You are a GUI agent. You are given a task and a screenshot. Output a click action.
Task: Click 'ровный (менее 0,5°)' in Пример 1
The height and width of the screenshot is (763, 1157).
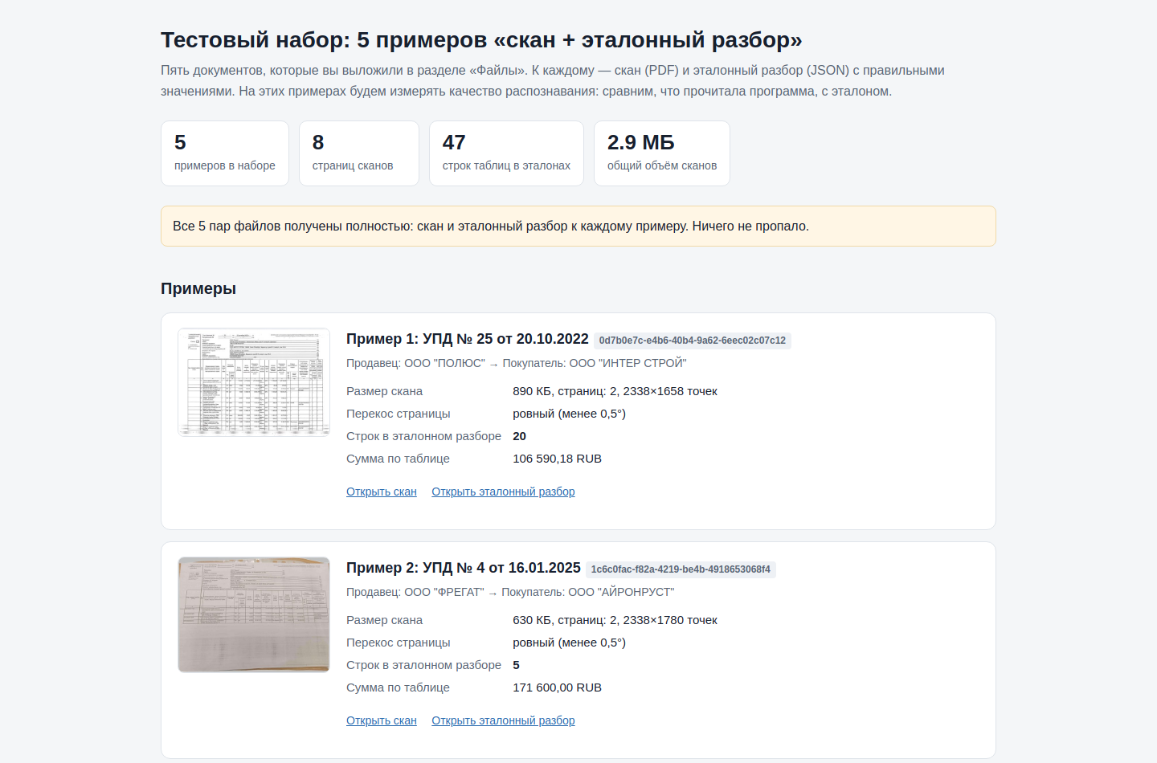pyautogui.click(x=570, y=414)
